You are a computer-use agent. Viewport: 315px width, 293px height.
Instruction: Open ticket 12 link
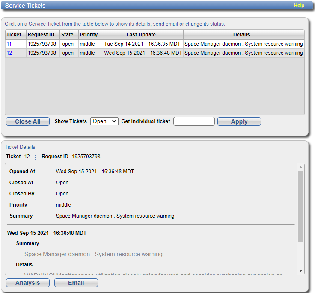pos(9,53)
